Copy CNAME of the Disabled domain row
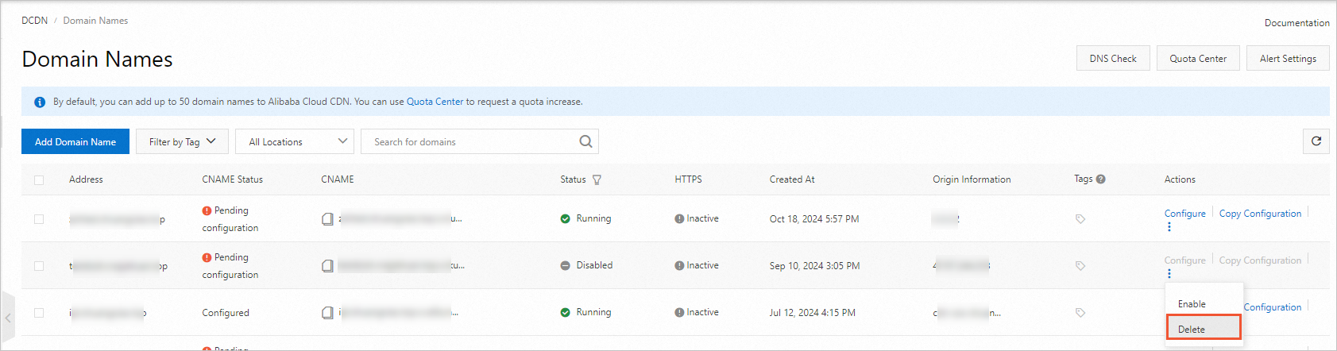 (x=327, y=266)
